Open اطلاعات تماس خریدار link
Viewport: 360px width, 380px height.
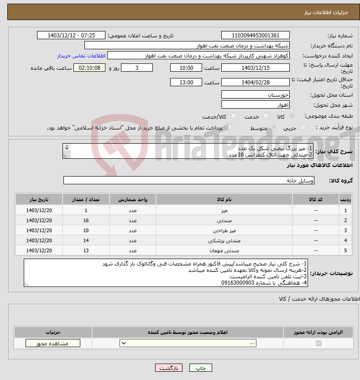pyautogui.click(x=81, y=56)
